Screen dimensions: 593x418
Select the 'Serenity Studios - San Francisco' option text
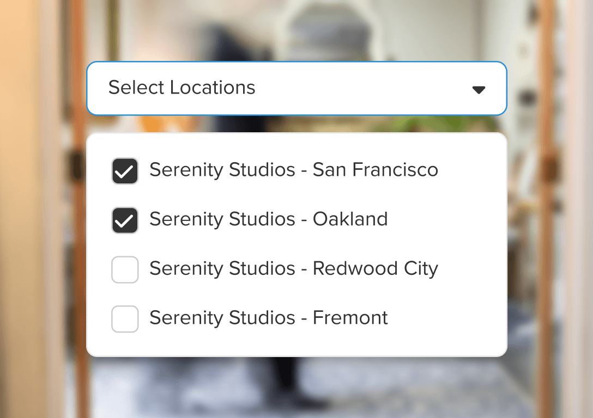293,170
